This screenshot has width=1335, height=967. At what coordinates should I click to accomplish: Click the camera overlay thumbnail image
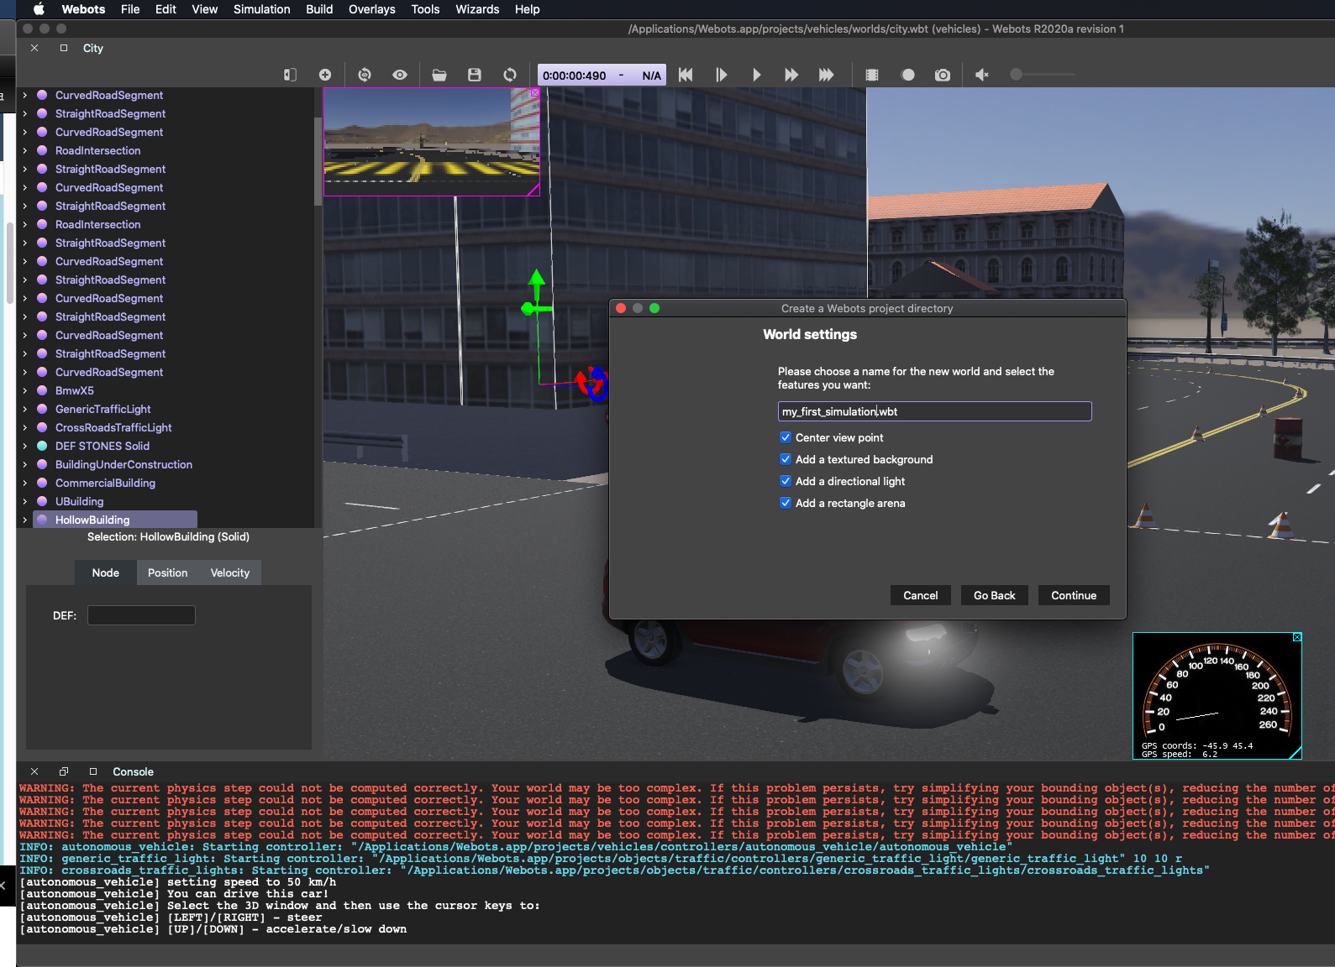(431, 141)
